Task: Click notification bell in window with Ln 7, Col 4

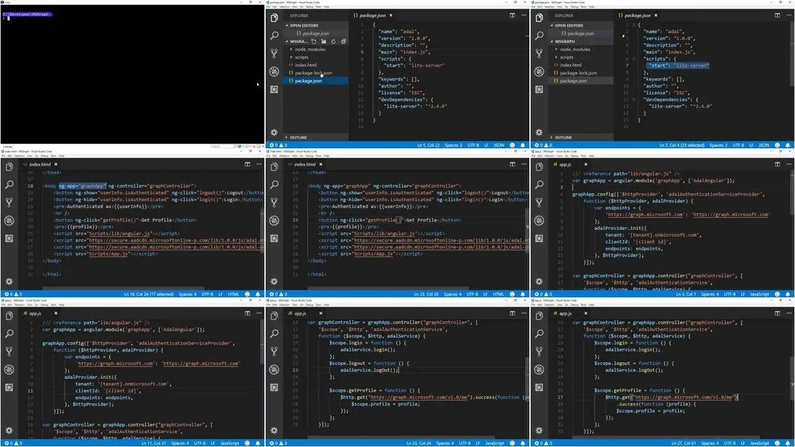Action: point(788,145)
